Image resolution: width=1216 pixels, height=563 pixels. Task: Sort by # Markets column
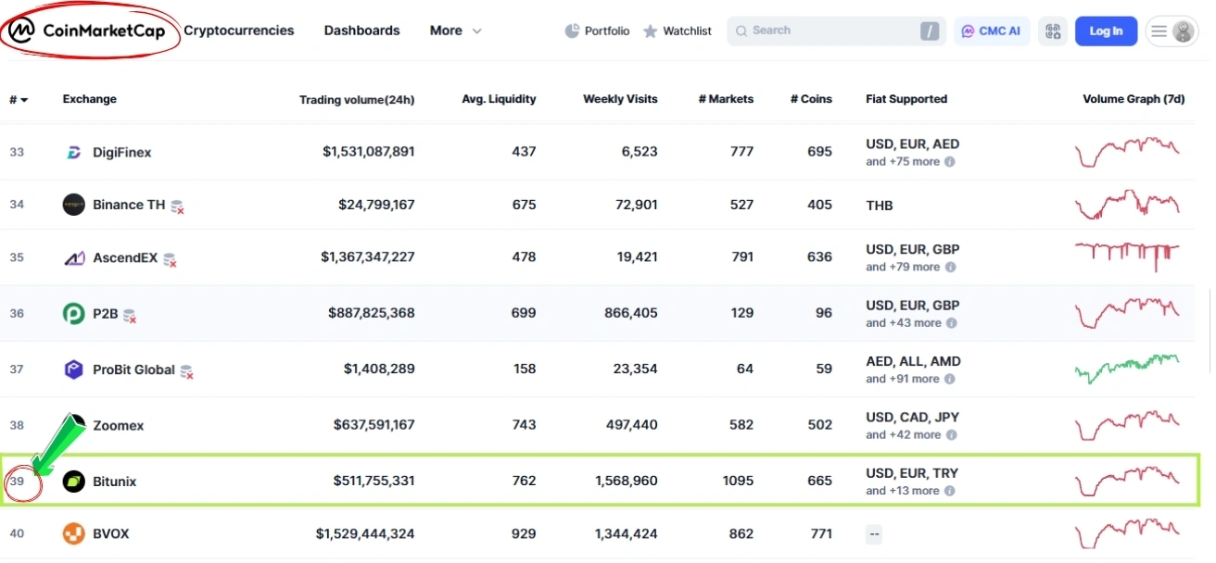[x=726, y=99]
